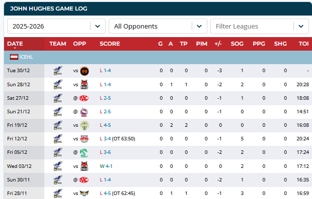Screen dimensions: 312x199
Task: Click the opponent logo in the Fri 19/12 row
Action: [85, 125]
